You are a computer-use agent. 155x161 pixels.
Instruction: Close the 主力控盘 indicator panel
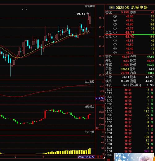(103, 132)
